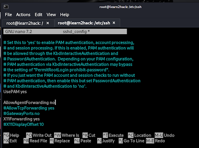This screenshot has height=148, width=199.
Task: Click the #AllowTcpForwarding yes line
Action: point(29,108)
